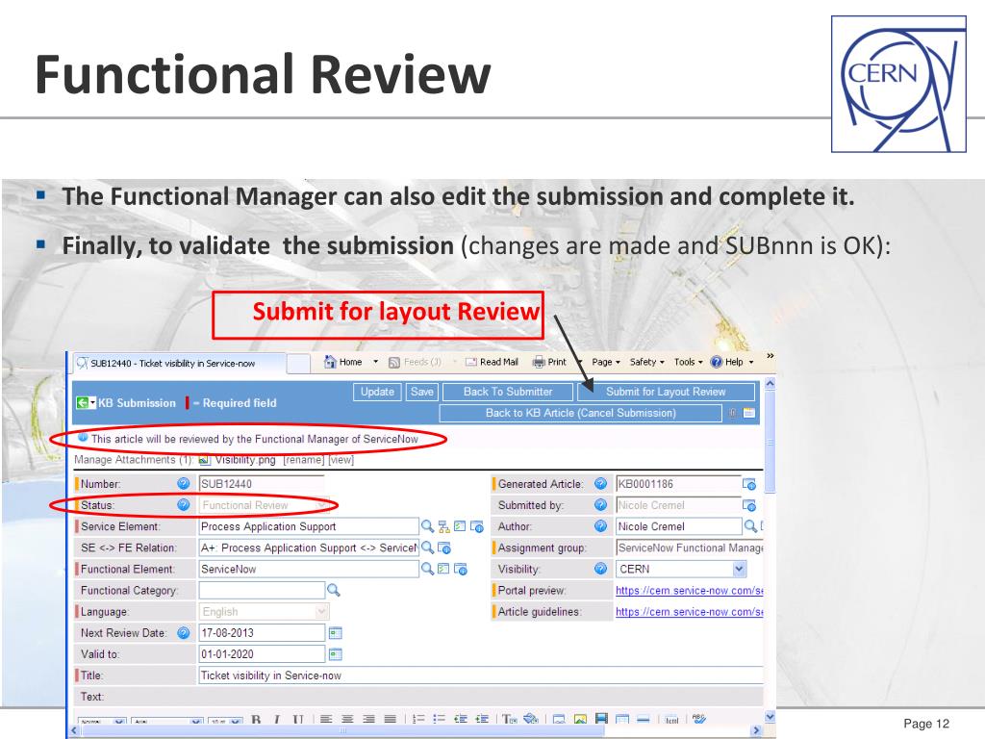
Task: Click the paperclip attachments icon in header
Action: point(732,413)
